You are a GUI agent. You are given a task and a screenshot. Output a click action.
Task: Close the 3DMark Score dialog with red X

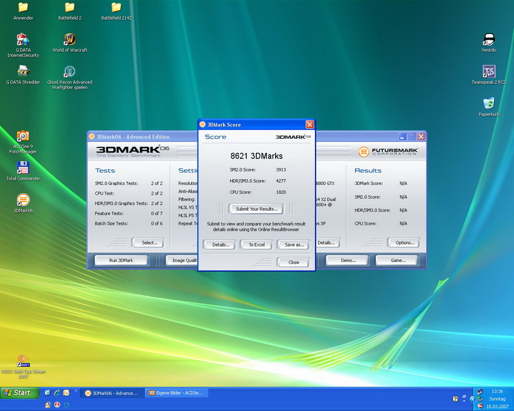[310, 125]
